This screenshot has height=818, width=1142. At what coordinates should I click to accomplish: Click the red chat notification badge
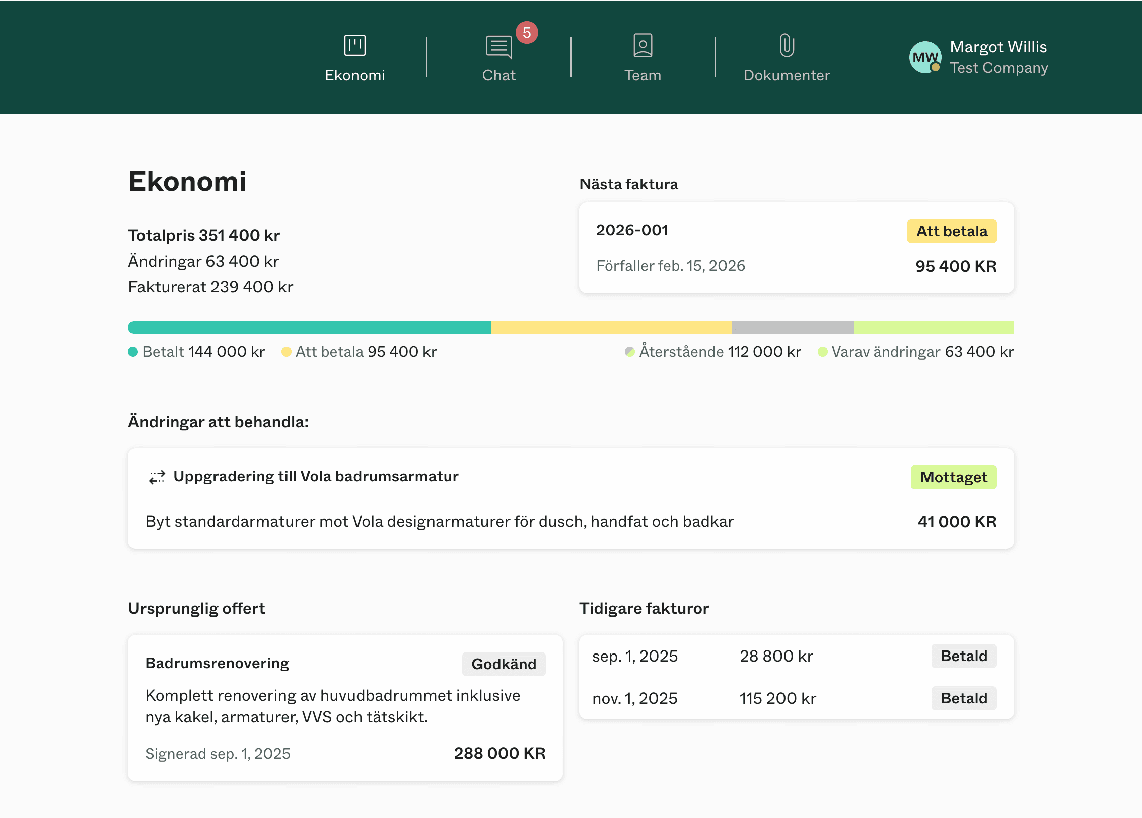point(527,33)
